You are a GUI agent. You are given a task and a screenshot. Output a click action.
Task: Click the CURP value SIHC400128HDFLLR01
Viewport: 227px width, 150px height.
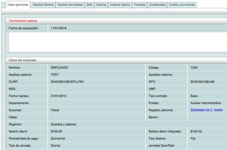(x=68, y=82)
